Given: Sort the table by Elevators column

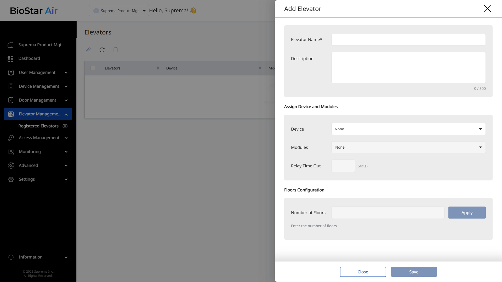Looking at the screenshot, I should pyautogui.click(x=158, y=68).
